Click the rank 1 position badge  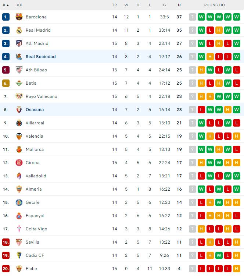[x=6, y=17]
